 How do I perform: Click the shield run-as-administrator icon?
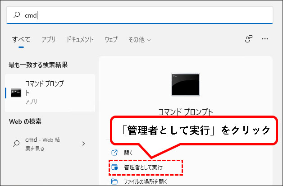coord(114,167)
